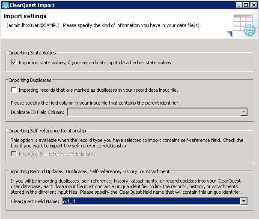
Task: Click the ClearQuest Field Name label
Action: [35, 201]
